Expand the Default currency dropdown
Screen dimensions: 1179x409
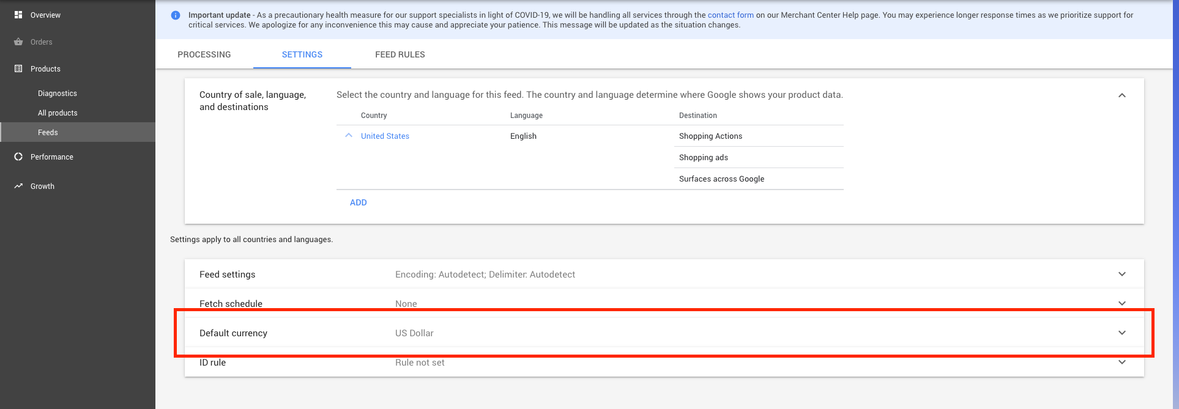click(x=1121, y=333)
